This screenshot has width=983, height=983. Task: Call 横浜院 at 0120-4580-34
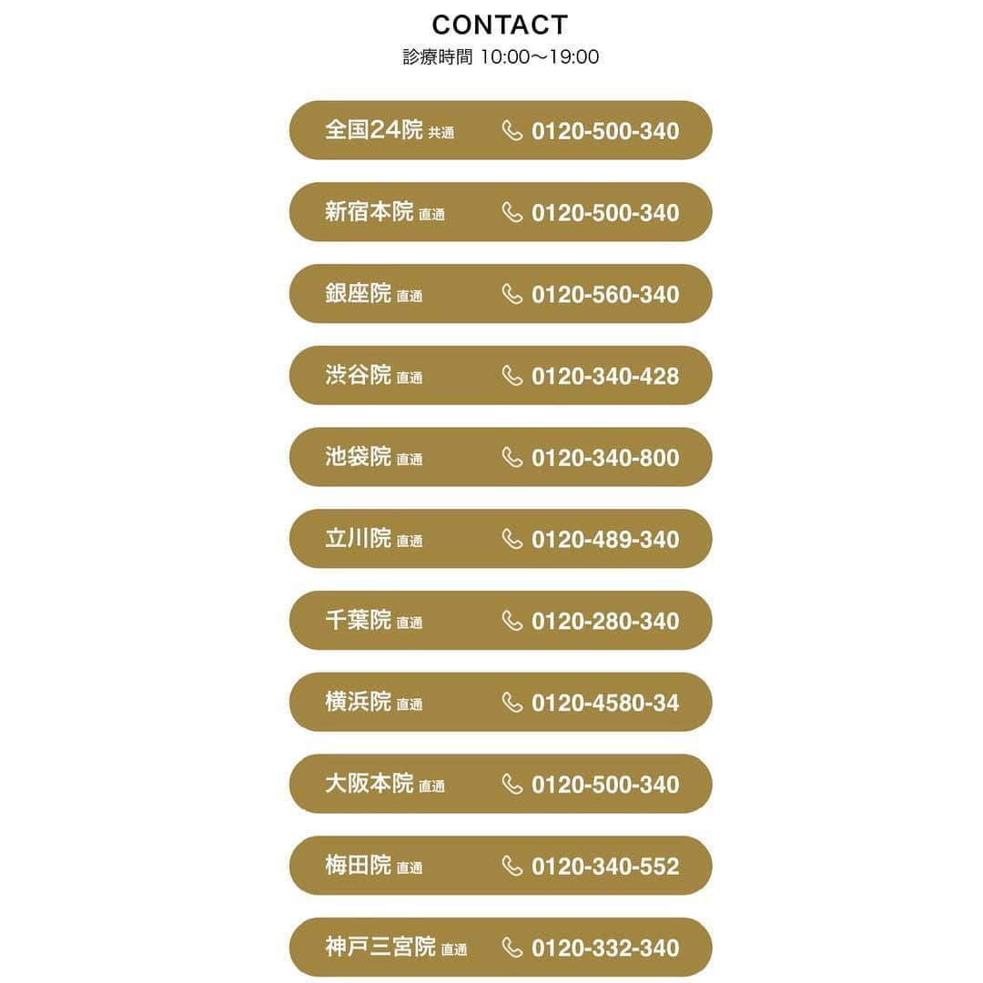605,703
